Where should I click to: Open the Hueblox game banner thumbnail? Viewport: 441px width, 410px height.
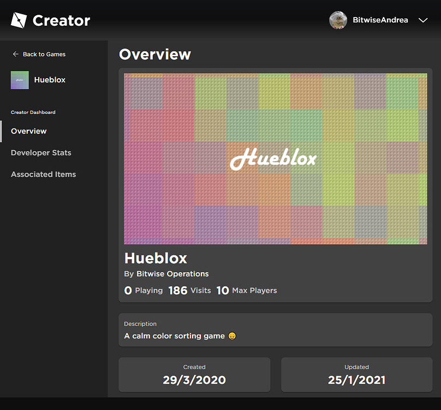click(x=276, y=158)
